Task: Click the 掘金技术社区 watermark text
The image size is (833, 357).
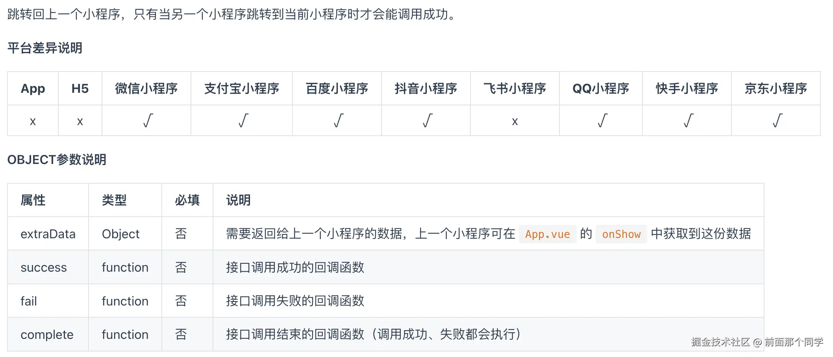Action: [x=720, y=342]
